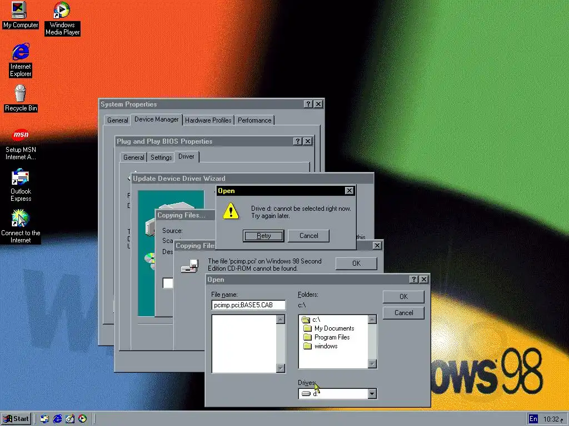Switch to the Device Manager tab
Screen dimensions: 569x426
[x=156, y=119]
